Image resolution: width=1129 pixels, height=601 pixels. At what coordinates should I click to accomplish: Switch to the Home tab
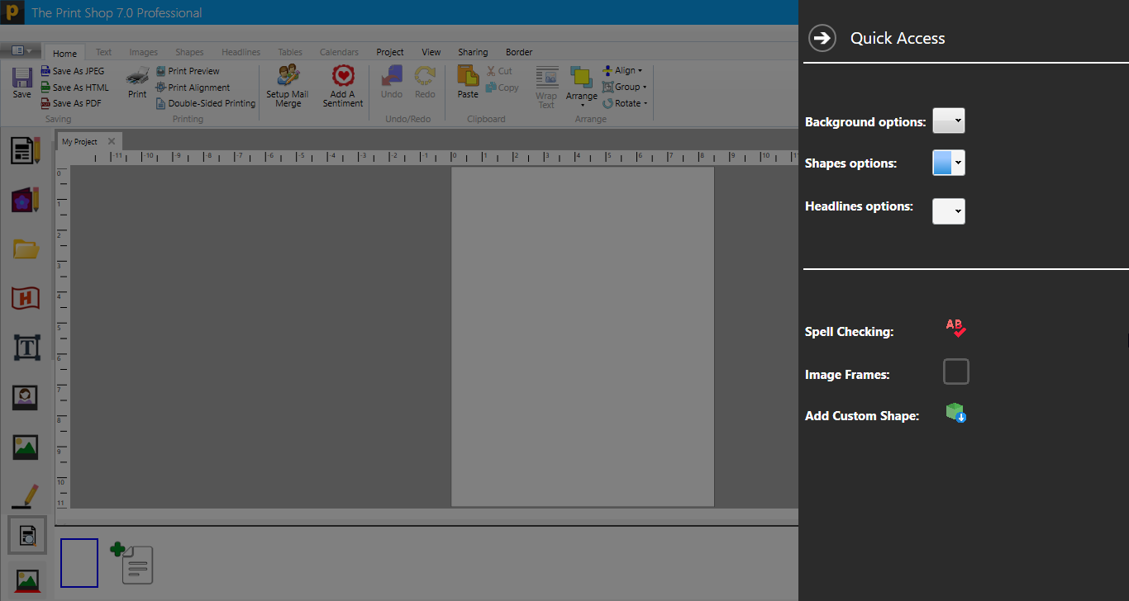click(64, 54)
